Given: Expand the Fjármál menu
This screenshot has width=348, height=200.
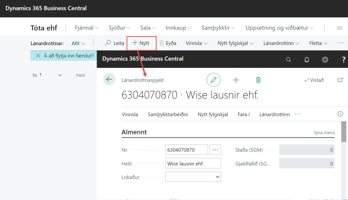Looking at the screenshot, I should click(x=87, y=28).
